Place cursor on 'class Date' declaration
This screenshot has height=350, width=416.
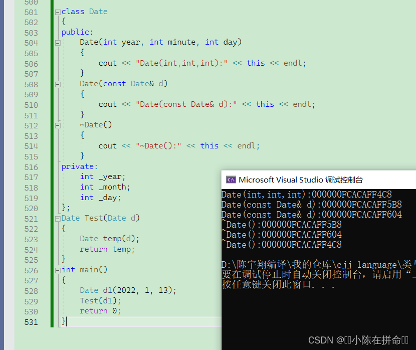point(84,12)
